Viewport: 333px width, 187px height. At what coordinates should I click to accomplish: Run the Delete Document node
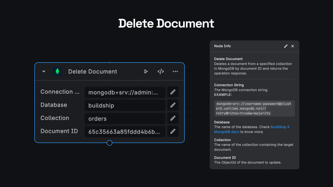[146, 71]
